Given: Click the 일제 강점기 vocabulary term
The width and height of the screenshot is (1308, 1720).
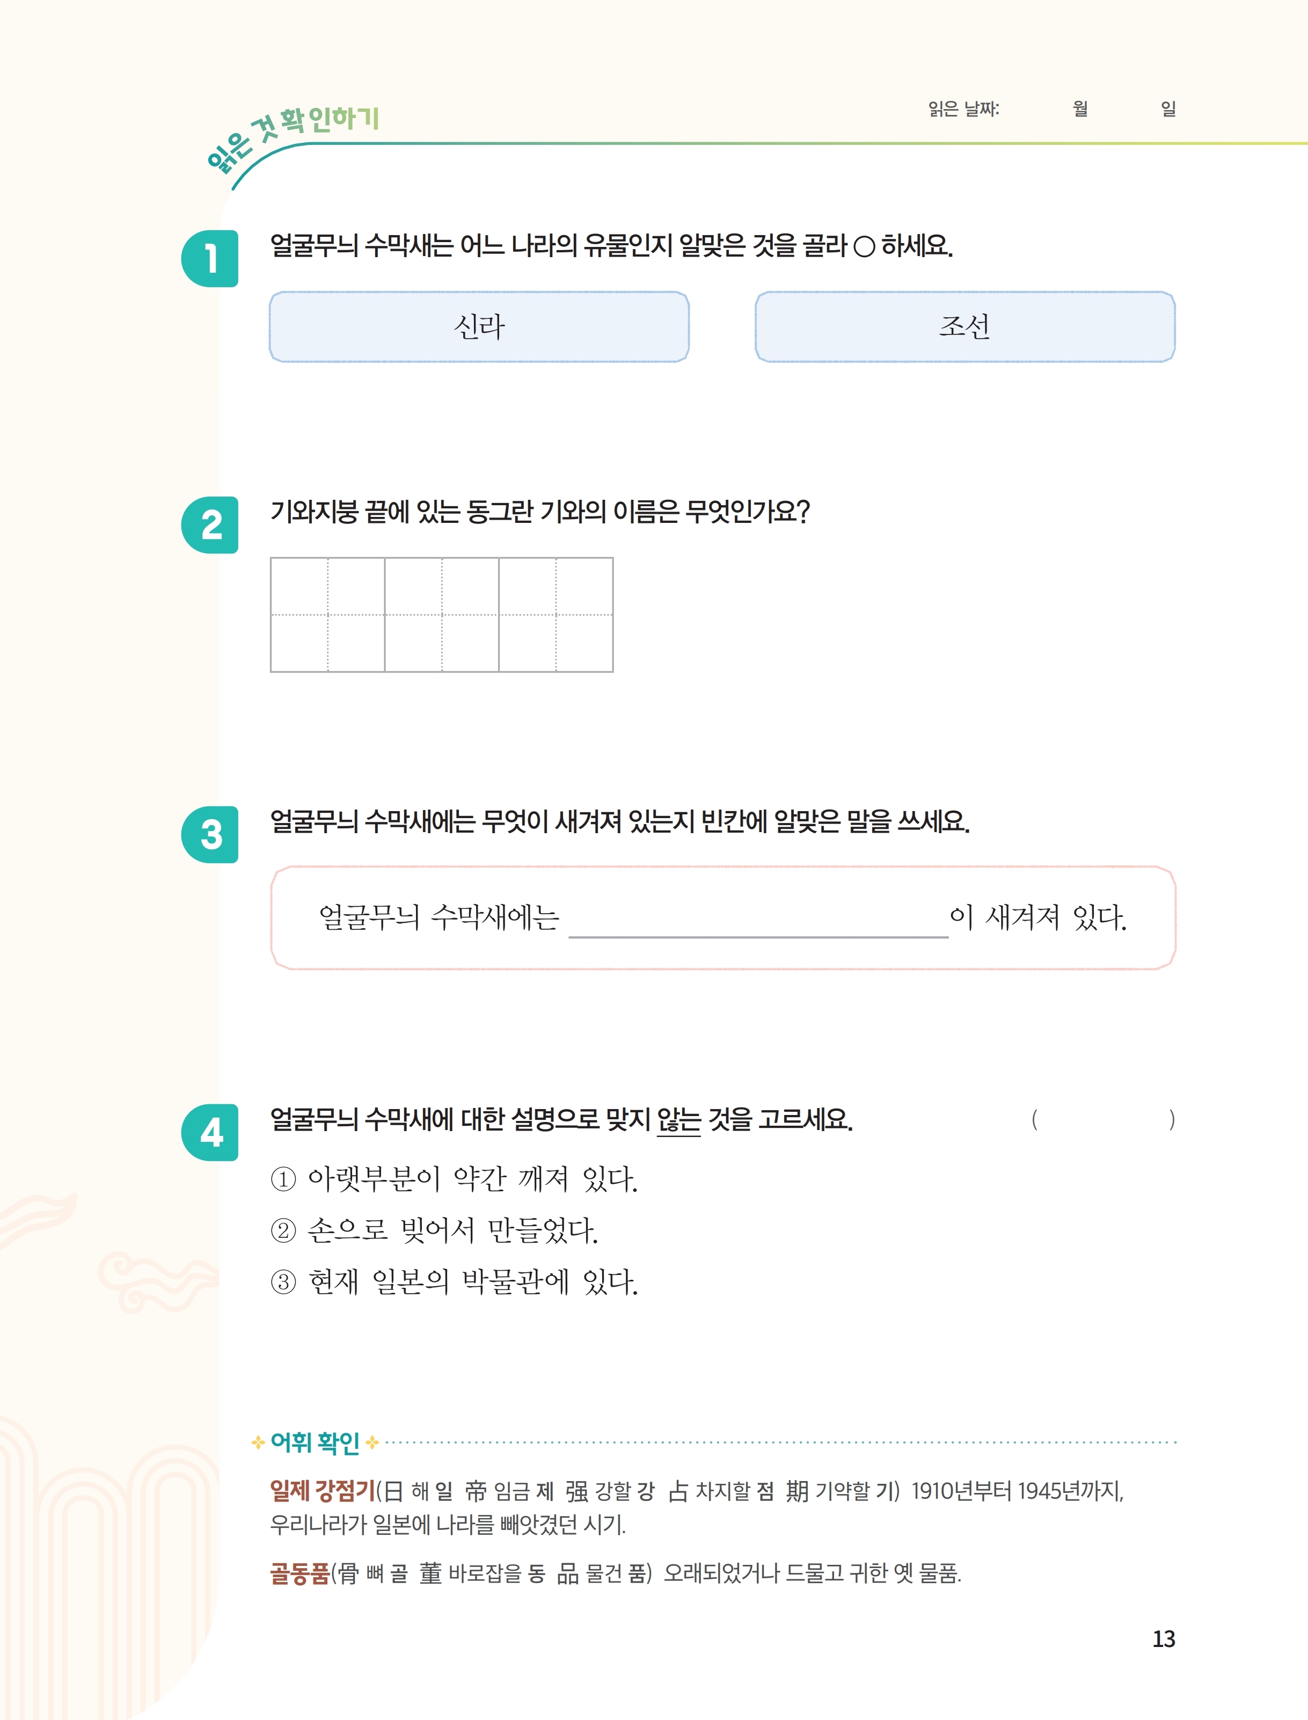Looking at the screenshot, I should (x=323, y=1491).
